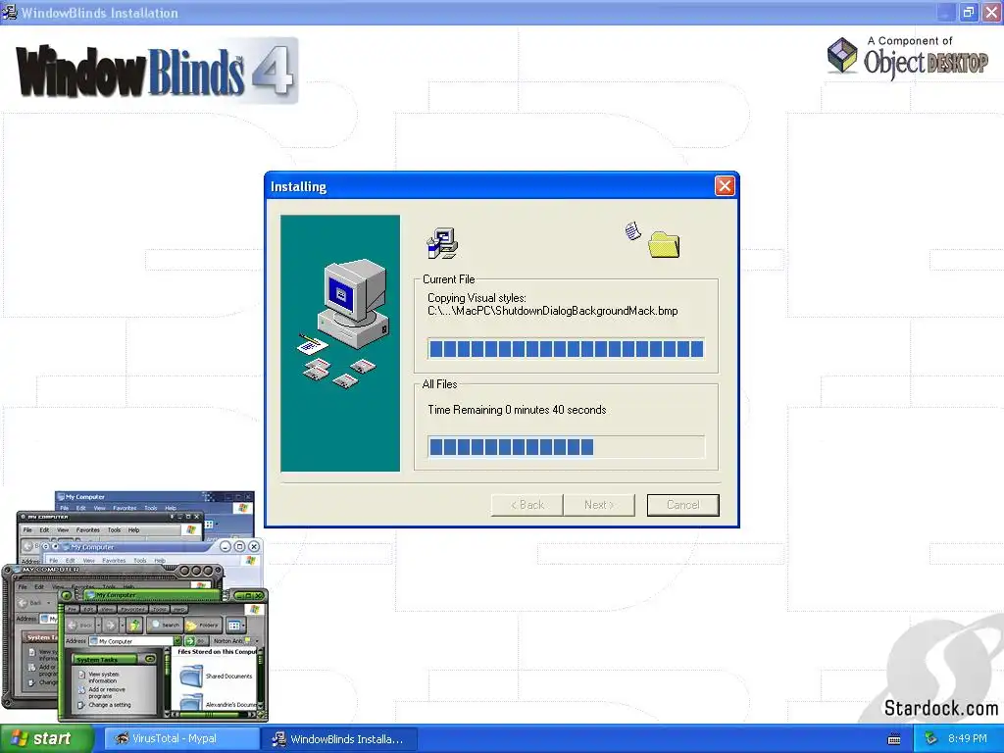Click the "Time Remaining 0 minutes 40 seconds" text
This screenshot has width=1004, height=753.
click(517, 410)
